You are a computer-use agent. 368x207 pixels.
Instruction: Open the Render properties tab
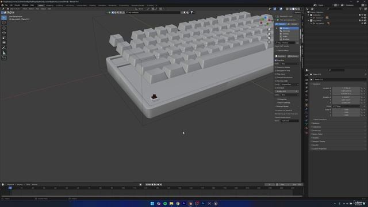(306, 80)
